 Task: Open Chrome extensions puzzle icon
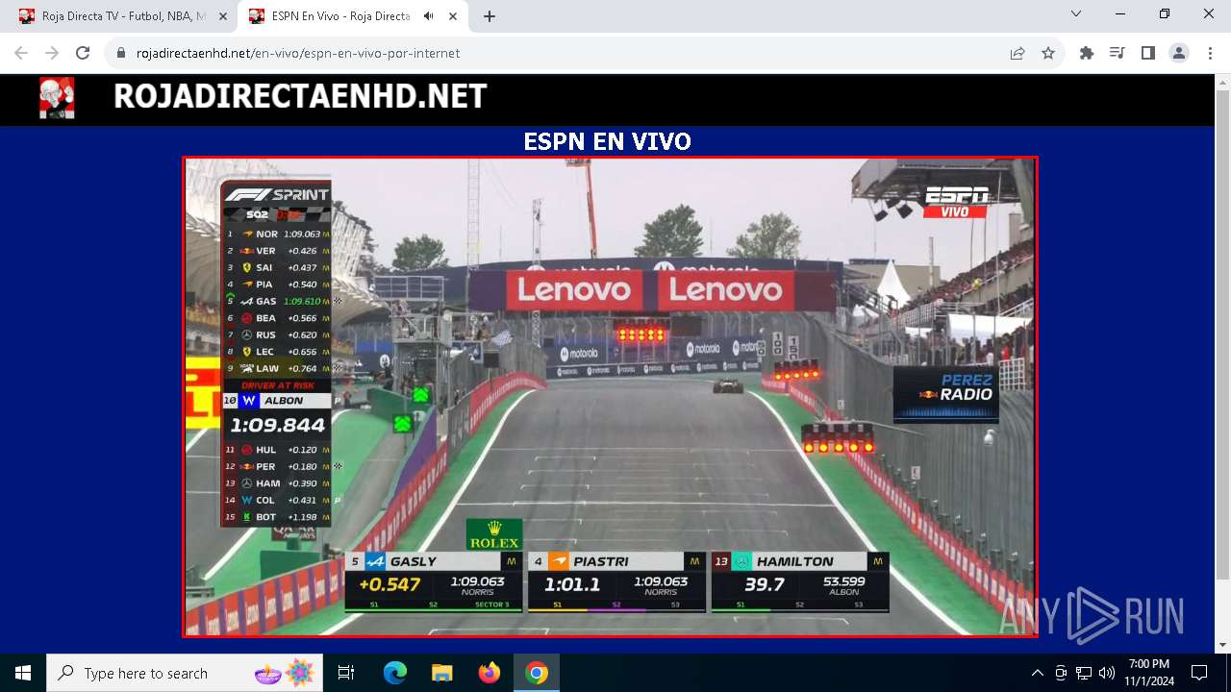[x=1087, y=53]
